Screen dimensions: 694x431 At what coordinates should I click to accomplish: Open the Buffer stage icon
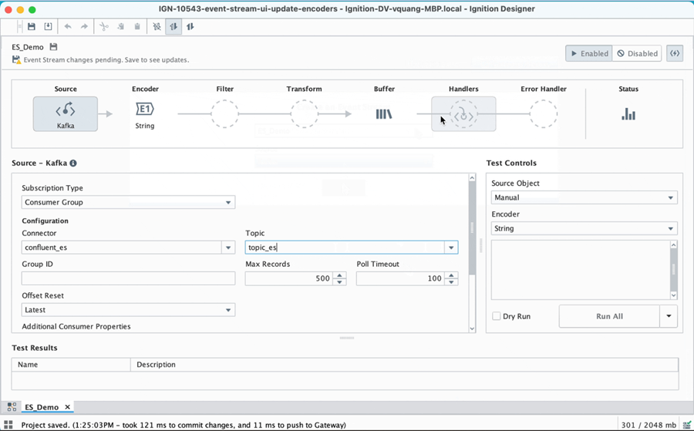coord(384,114)
